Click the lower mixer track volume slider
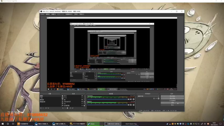 [x=108, y=105]
